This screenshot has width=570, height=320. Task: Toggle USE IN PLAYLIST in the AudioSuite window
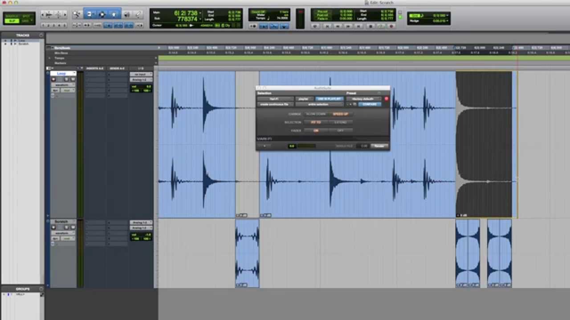pyautogui.click(x=329, y=99)
